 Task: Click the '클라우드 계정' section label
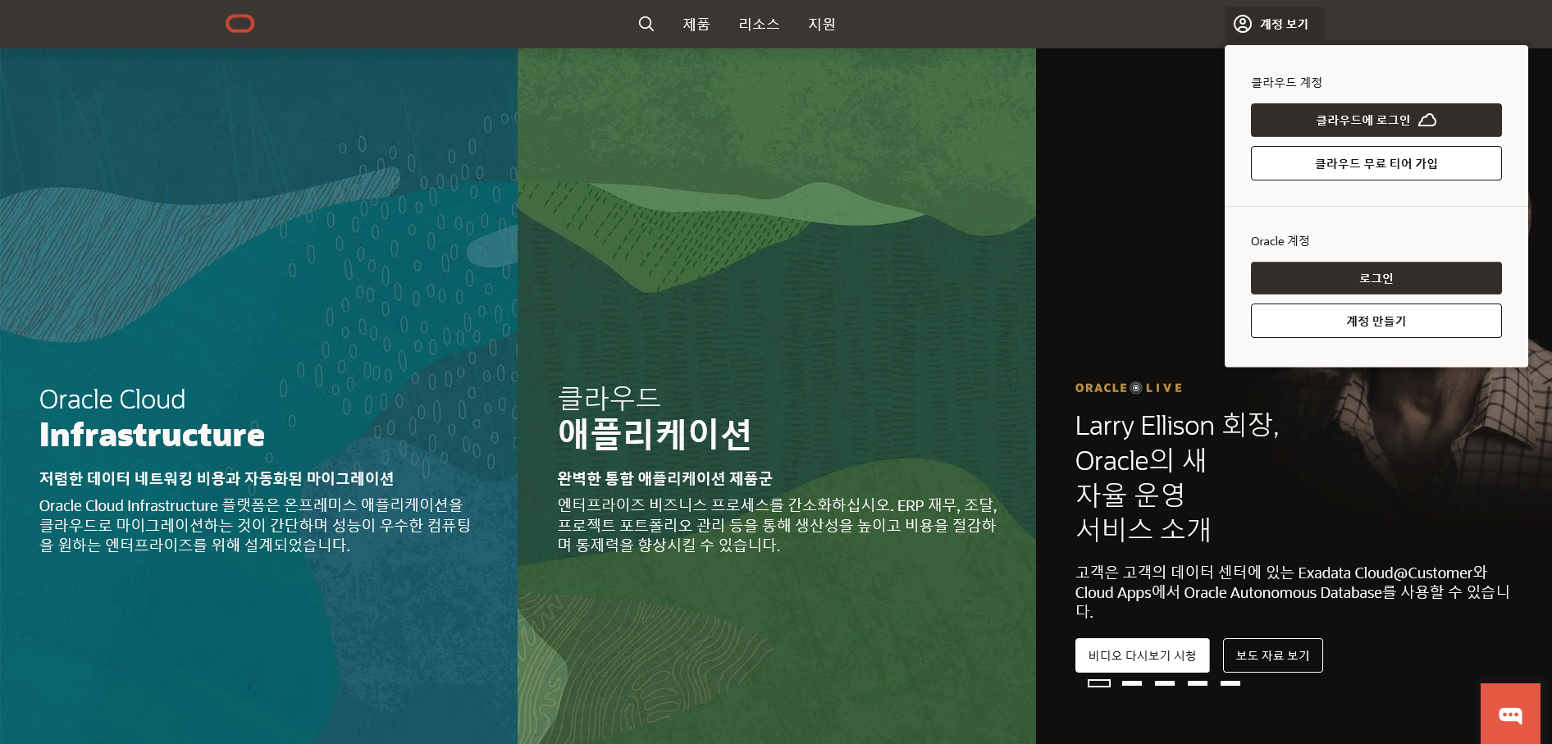click(x=1286, y=82)
